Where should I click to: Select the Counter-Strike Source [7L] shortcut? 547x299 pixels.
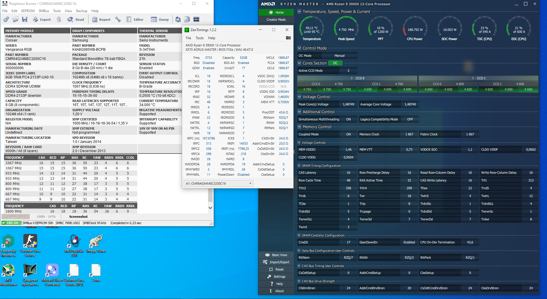(74, 275)
